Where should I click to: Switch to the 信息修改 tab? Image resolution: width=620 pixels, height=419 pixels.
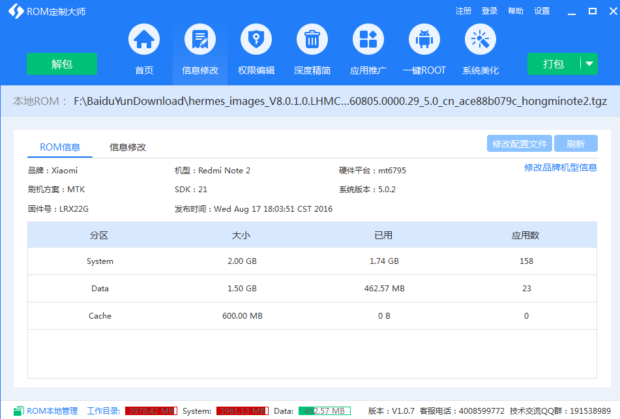pyautogui.click(x=128, y=147)
